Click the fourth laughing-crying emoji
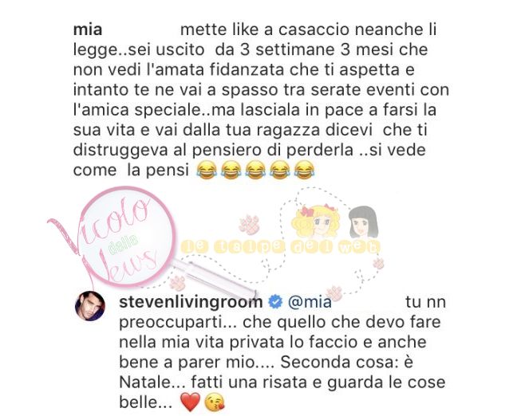529x416 pixels. (280, 170)
